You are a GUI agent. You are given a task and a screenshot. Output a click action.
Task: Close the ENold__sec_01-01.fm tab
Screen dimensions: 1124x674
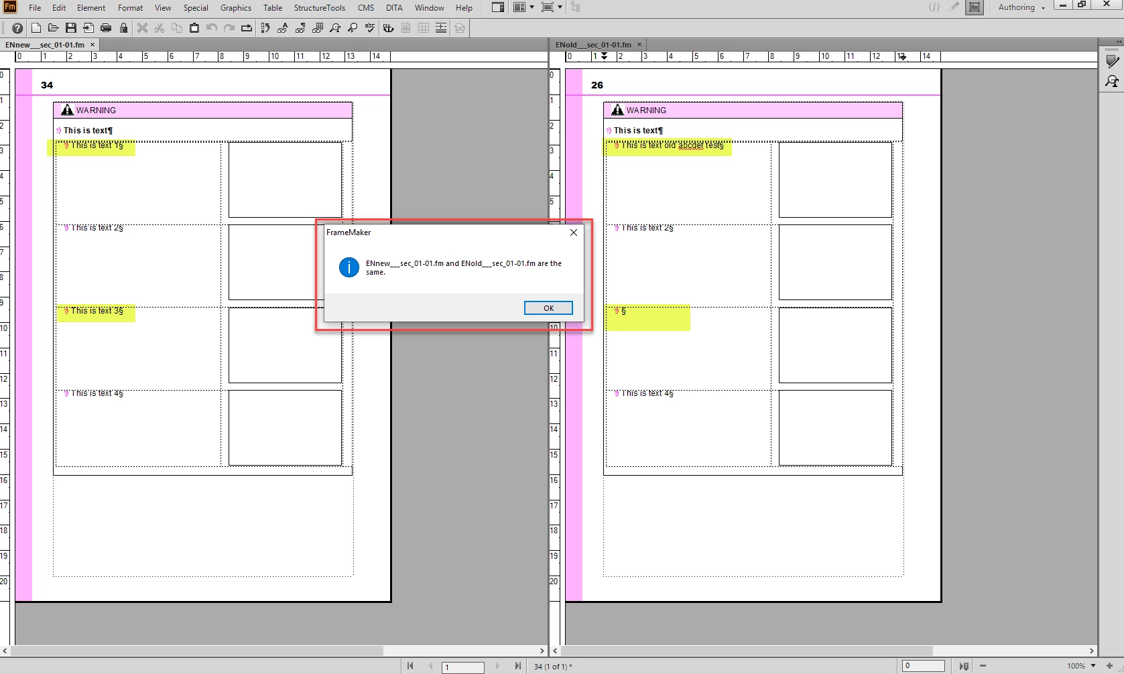coord(639,45)
